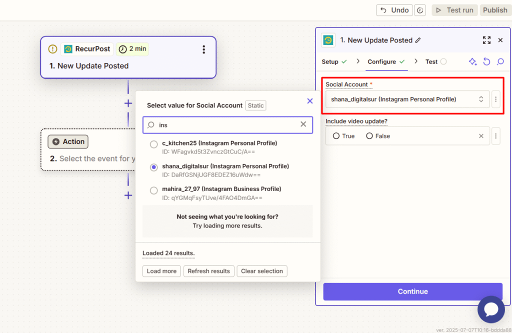Click the Load more button
The width and height of the screenshot is (512, 333).
pyautogui.click(x=161, y=271)
